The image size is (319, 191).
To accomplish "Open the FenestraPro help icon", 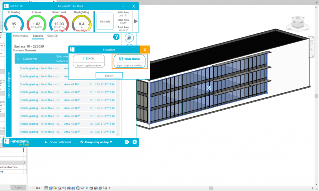I will point(116,37).
